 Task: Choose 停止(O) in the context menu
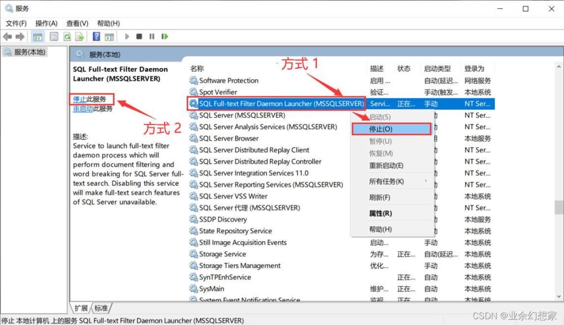381,129
